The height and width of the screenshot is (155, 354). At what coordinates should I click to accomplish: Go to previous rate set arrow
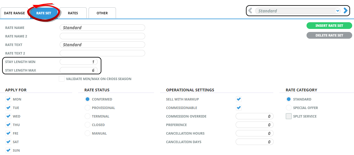(x=250, y=11)
